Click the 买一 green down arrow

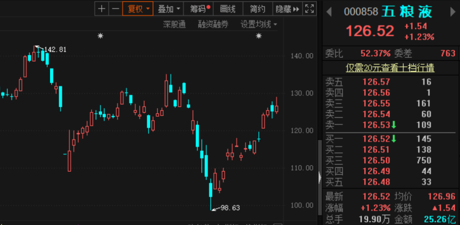(x=394, y=139)
